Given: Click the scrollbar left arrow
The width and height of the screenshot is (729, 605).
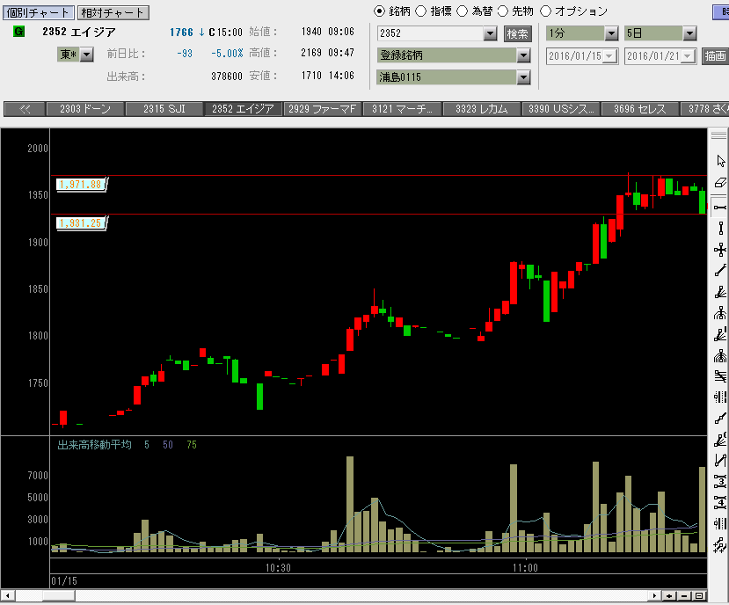Looking at the screenshot, I should click(7, 595).
